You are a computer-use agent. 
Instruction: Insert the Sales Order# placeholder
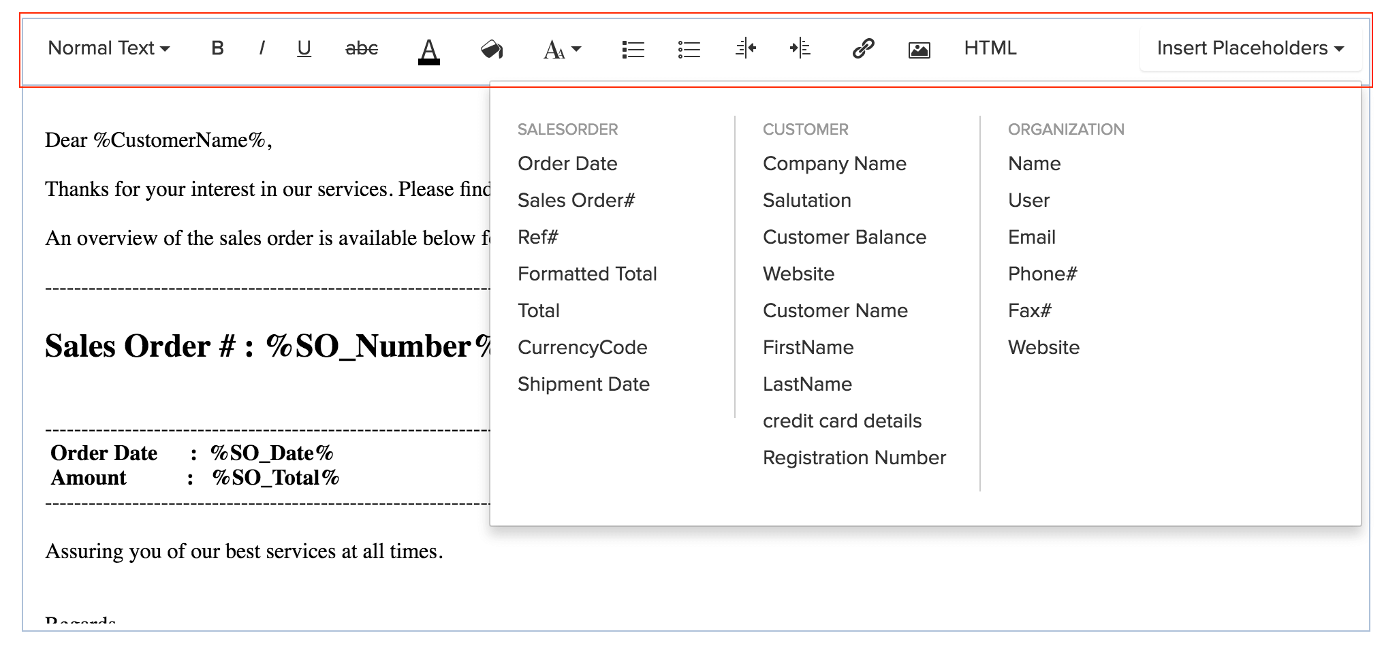(x=576, y=200)
